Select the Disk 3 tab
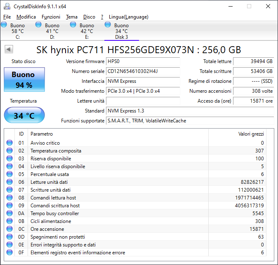The image size is (278, 265). tap(121, 31)
